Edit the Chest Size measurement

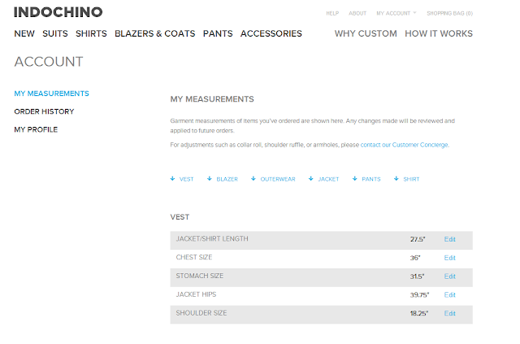[x=450, y=258]
